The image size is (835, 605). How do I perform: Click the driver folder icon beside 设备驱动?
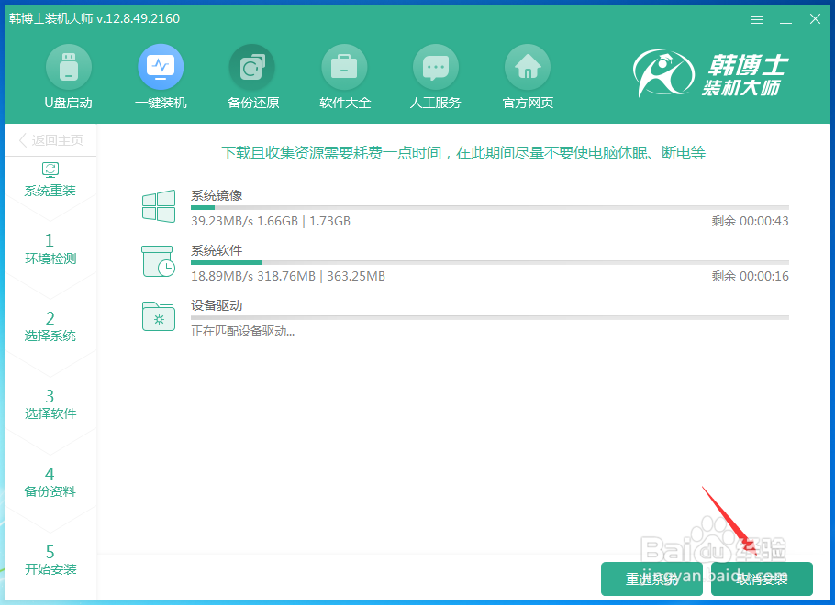(x=159, y=316)
